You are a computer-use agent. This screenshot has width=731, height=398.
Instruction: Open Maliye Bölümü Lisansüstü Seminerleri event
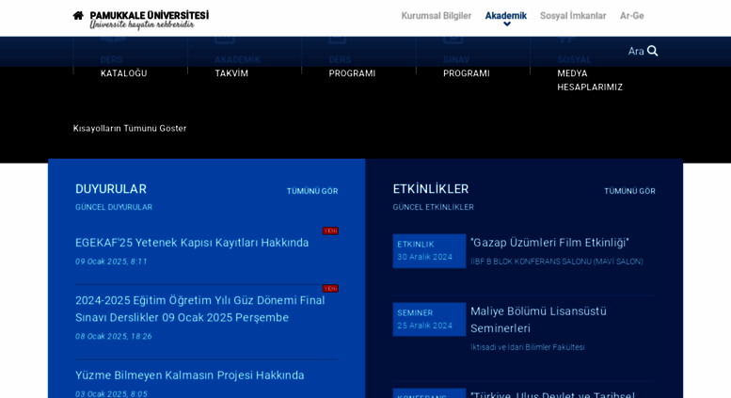538,320
